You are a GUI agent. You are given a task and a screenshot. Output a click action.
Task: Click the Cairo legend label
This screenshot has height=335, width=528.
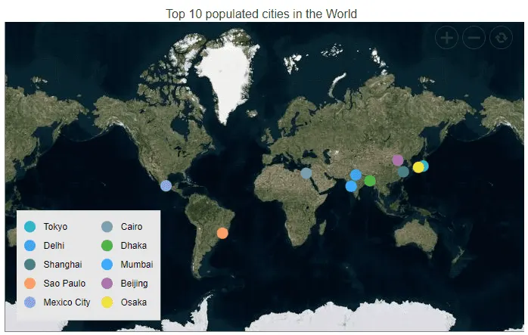pos(132,227)
